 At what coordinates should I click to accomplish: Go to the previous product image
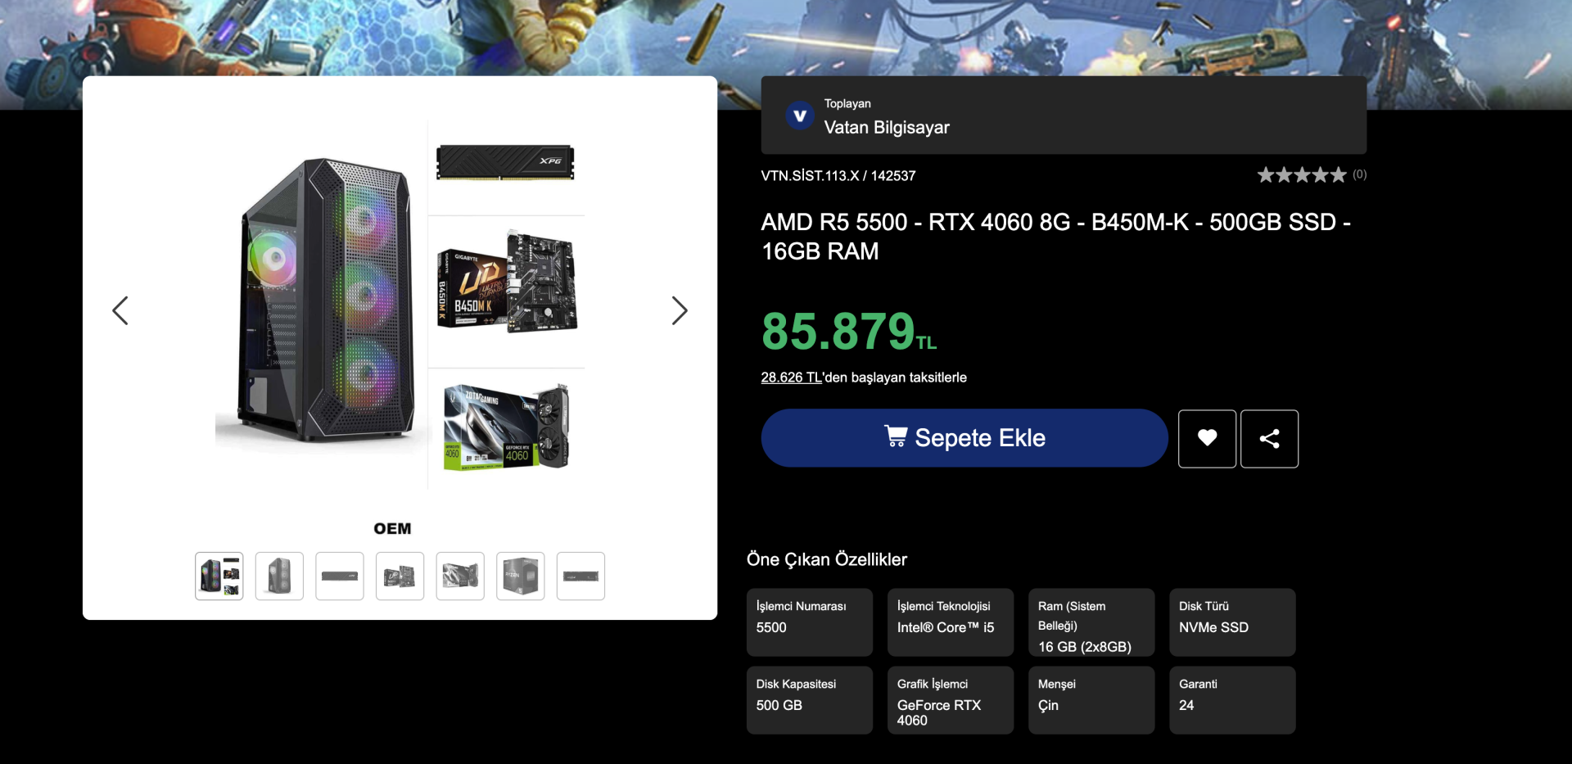[x=120, y=310]
